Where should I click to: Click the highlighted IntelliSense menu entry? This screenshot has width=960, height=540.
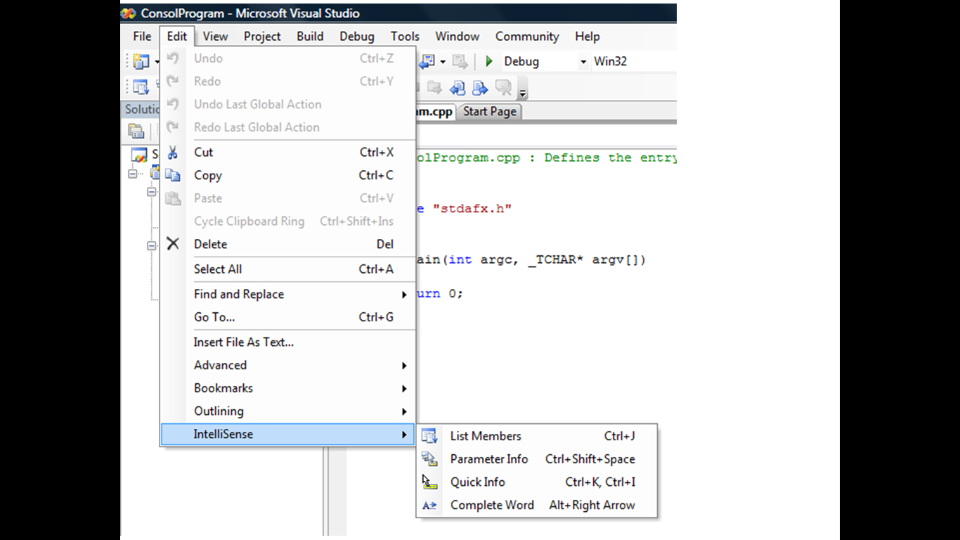[x=288, y=435]
